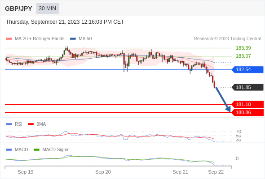Viewport: 265px width, 179px height.
Task: Click the black 181.85 current price tag
Action: click(247, 87)
